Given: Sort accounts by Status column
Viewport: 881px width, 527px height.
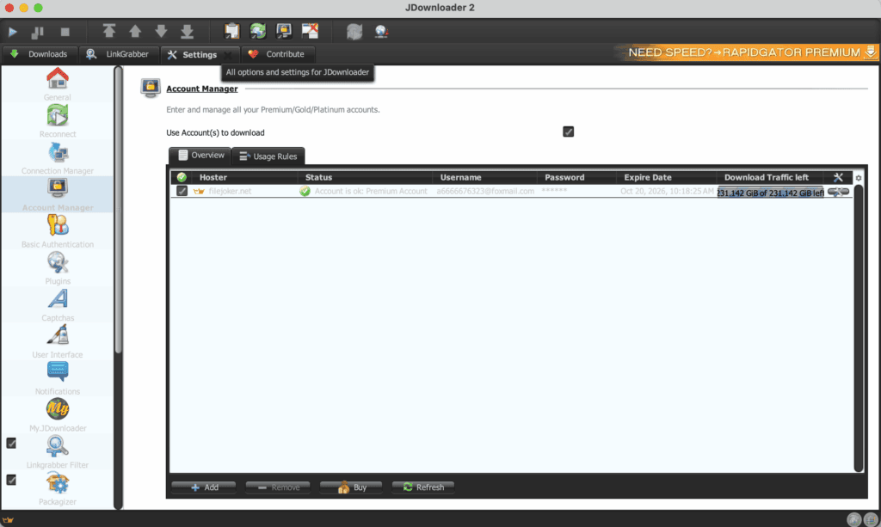Looking at the screenshot, I should pos(365,177).
